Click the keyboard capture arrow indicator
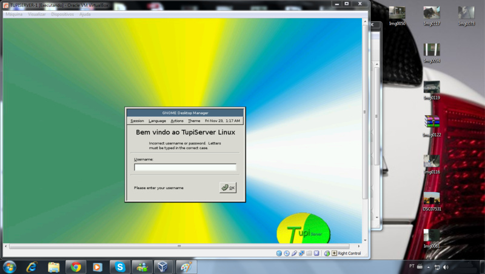 tap(335, 253)
